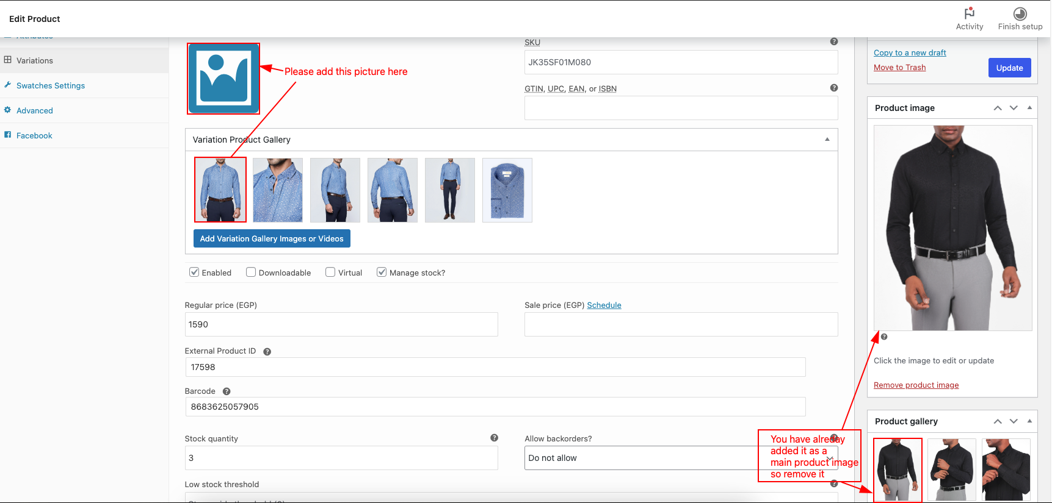
Task: Click 'Click the image to edit or update' text
Action: (934, 360)
